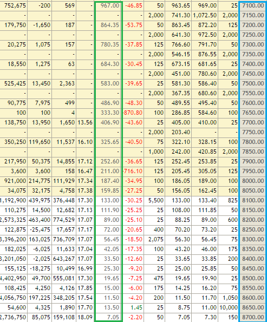Click the 325.65 last traded price
This screenshot has width=267, height=322.
[108, 142]
